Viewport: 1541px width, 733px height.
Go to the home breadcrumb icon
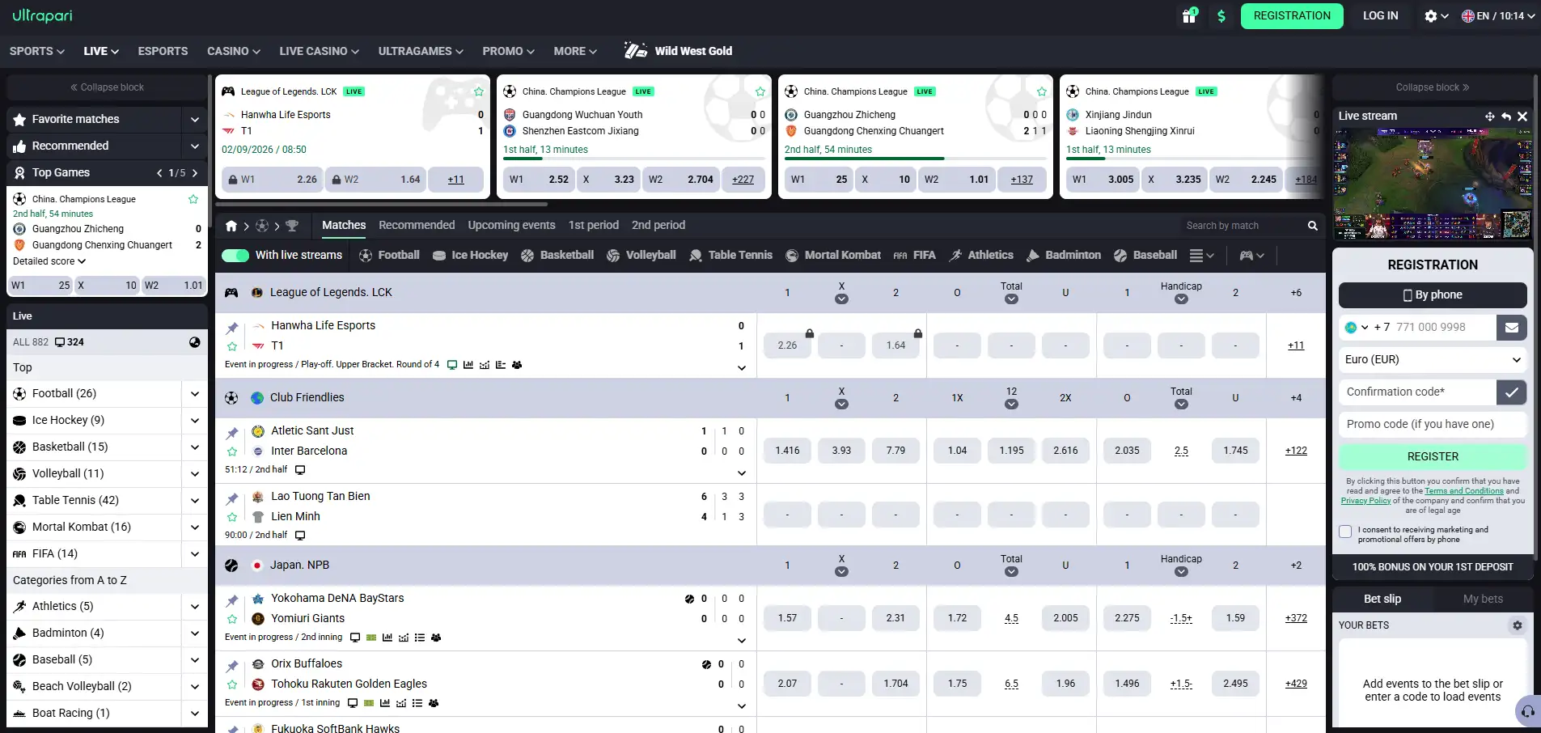coord(231,226)
